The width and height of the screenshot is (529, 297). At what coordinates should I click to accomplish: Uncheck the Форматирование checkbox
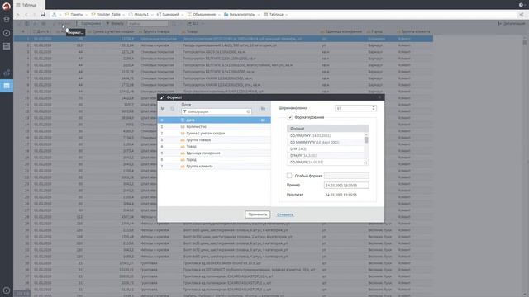click(x=290, y=117)
